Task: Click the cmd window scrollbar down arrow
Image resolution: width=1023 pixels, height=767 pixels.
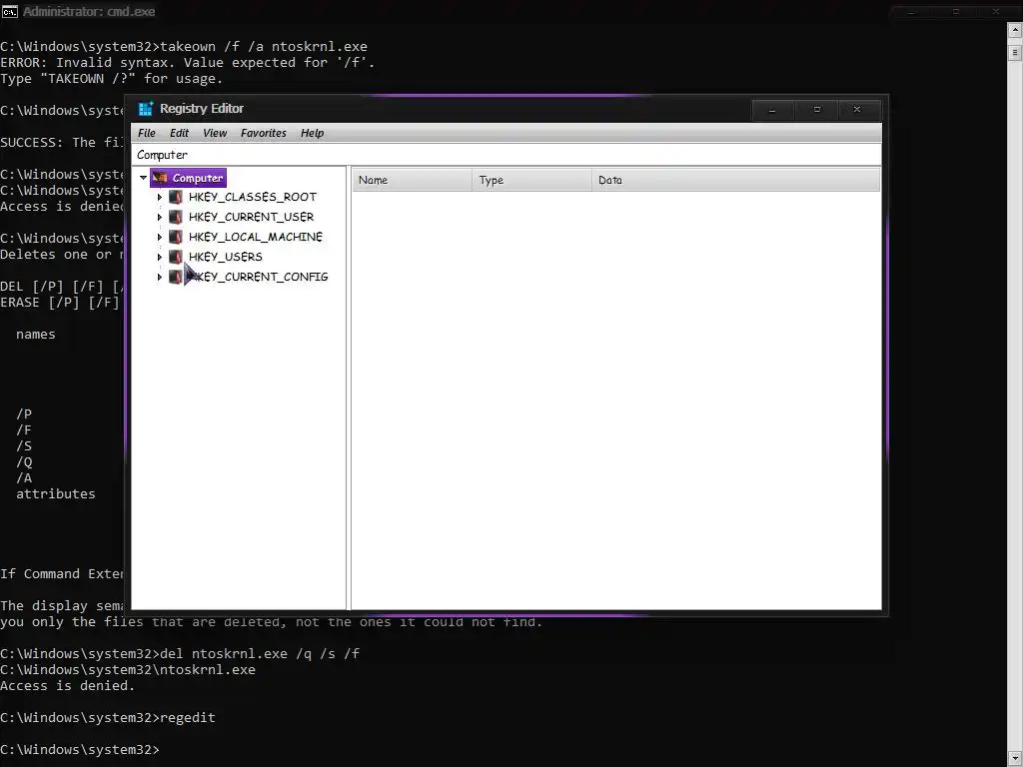Action: 1015,758
